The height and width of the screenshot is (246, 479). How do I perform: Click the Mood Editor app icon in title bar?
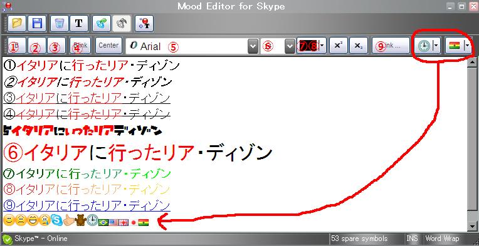coord(8,6)
